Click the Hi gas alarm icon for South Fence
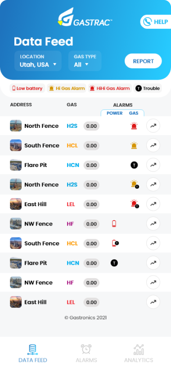The image size is (171, 370). [134, 145]
